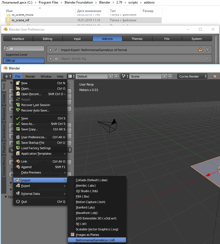The image size is (220, 244).
Task: Click the scripts breadcrumb in Explorer path
Action: [133, 2]
